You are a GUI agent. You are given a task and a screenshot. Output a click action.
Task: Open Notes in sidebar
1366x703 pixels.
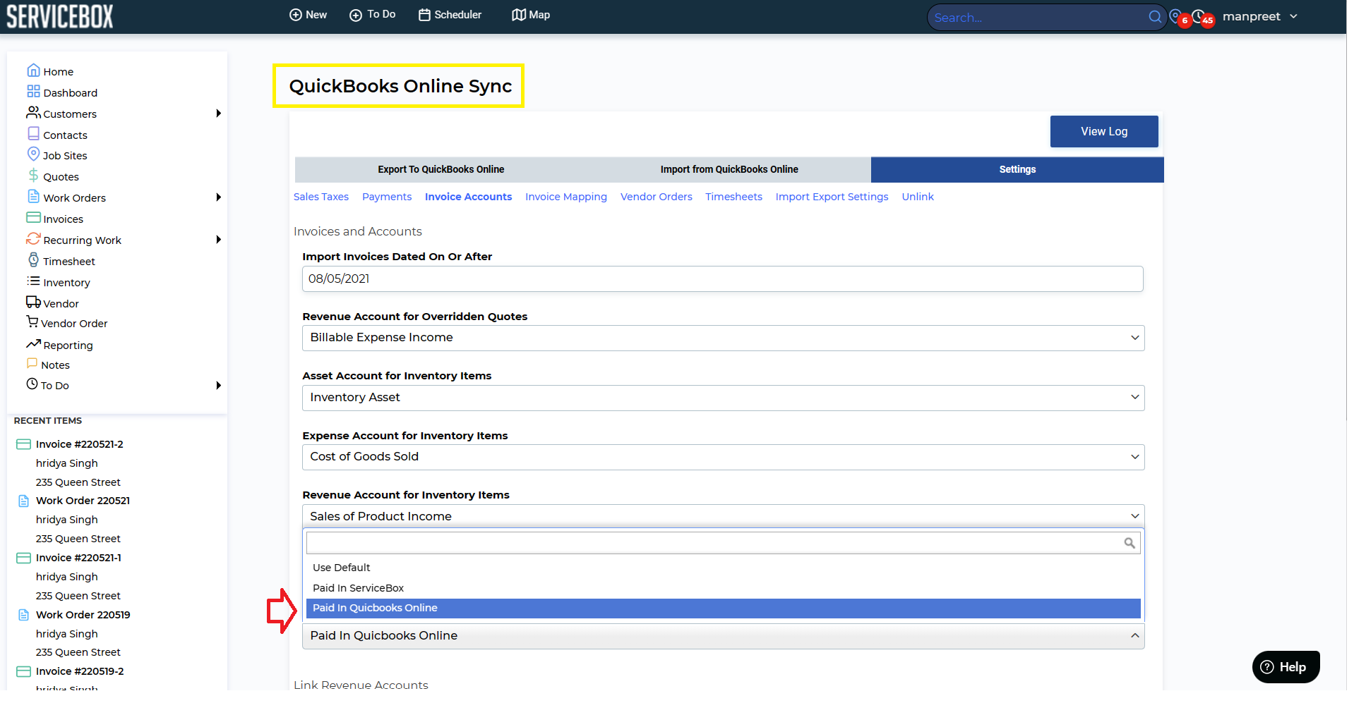[48, 365]
